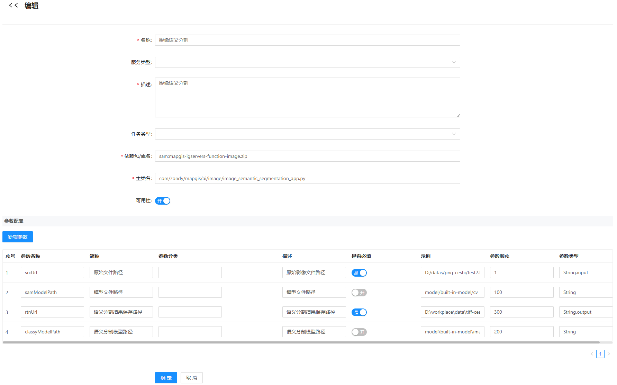Screen dimensions: 617x385
Task: Expand the 任务类型 dropdown
Action: tap(307, 134)
